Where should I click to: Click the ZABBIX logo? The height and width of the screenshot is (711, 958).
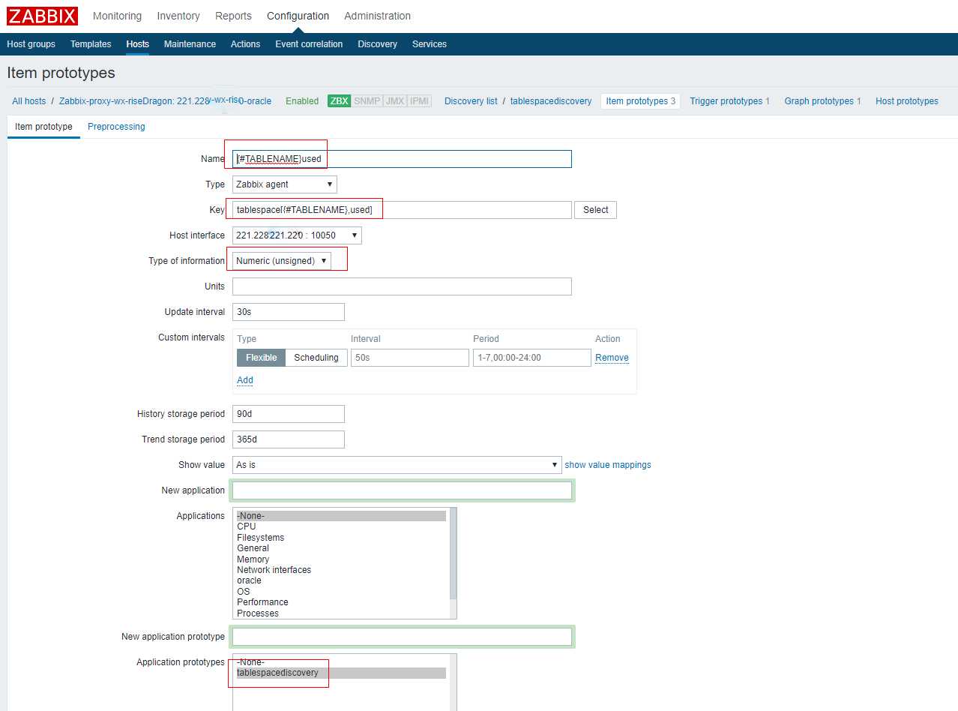tap(42, 16)
